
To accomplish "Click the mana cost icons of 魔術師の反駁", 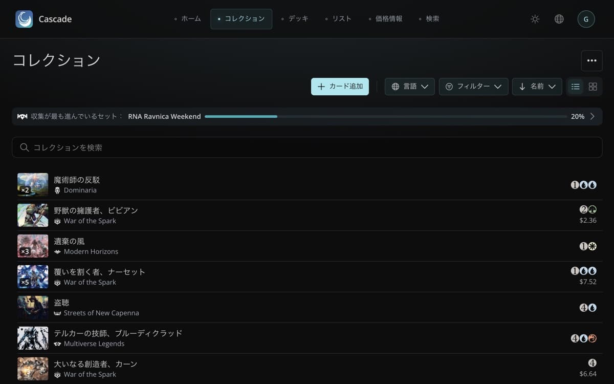I will pos(584,185).
